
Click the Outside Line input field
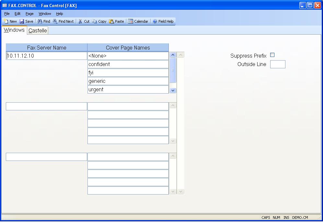click(278, 64)
